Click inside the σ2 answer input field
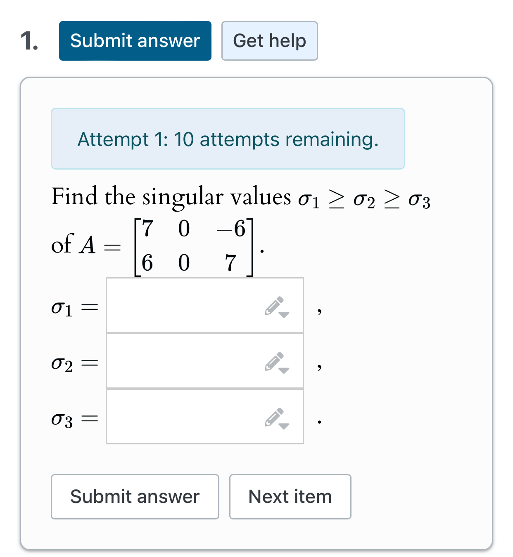 click(186, 361)
